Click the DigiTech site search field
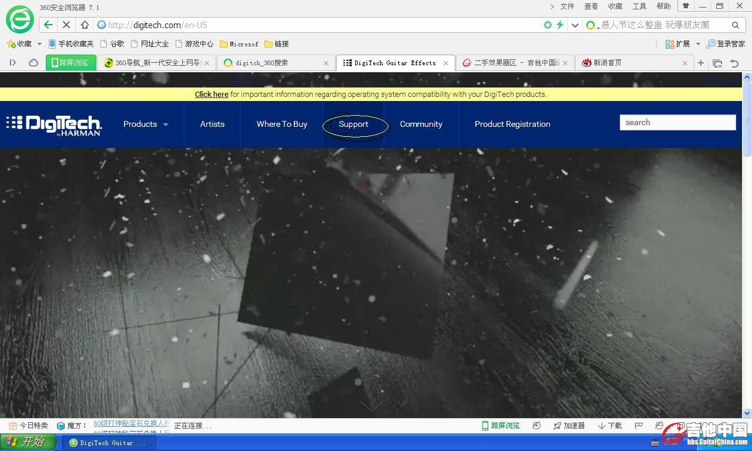 coord(677,122)
